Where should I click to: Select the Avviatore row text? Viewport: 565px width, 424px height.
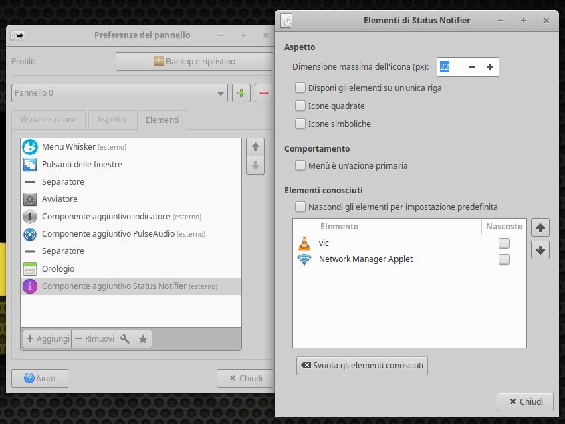pos(60,199)
